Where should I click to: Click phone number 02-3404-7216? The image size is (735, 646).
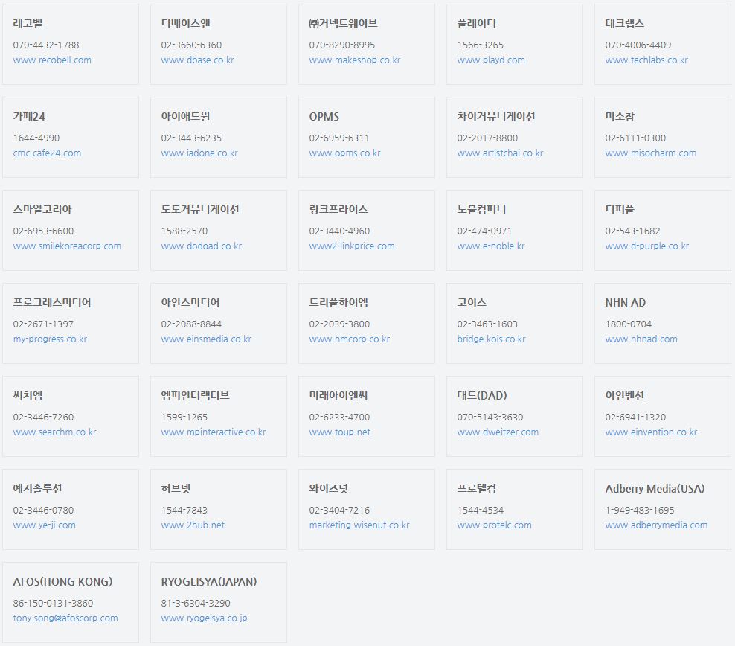pyautogui.click(x=339, y=510)
